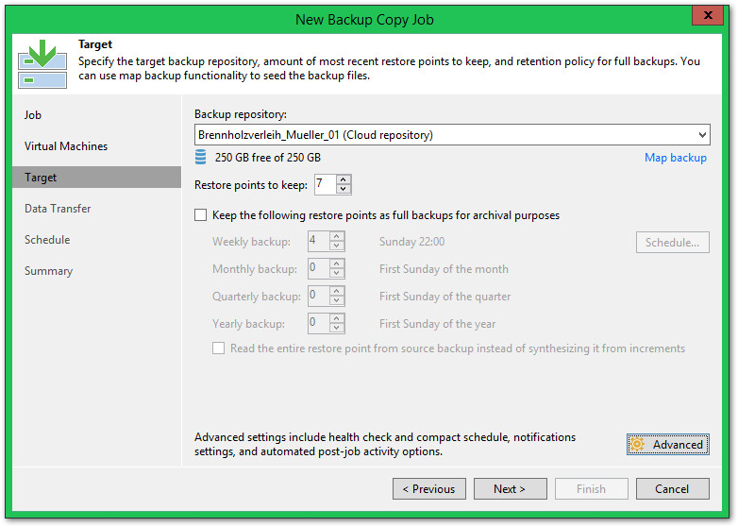Increase restore points to keep value
738x527 pixels.
pyautogui.click(x=344, y=179)
